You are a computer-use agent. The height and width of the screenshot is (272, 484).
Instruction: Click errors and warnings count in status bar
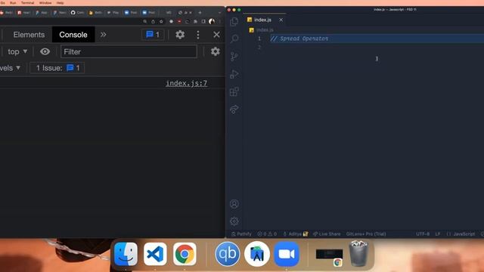267,234
